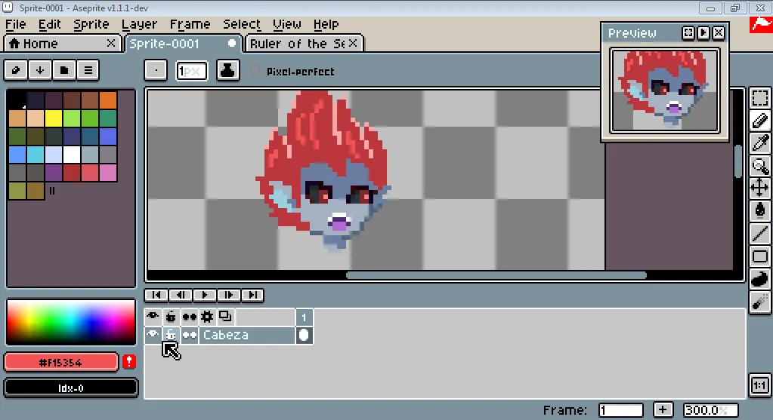Open the palette options menu button
The width and height of the screenshot is (773, 420).
click(88, 70)
